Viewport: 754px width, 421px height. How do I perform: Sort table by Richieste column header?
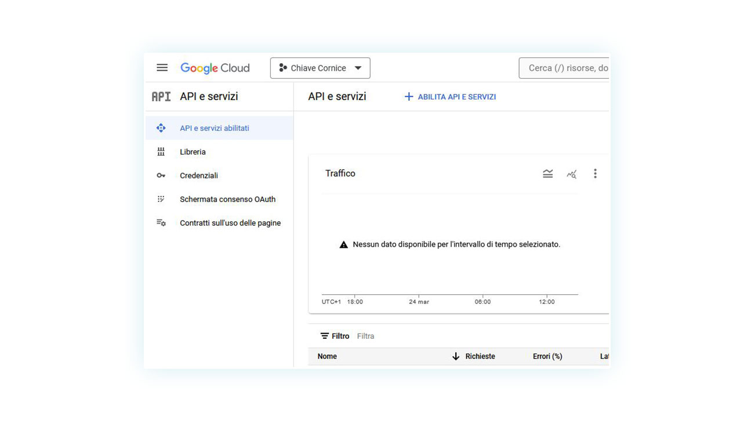(x=480, y=356)
